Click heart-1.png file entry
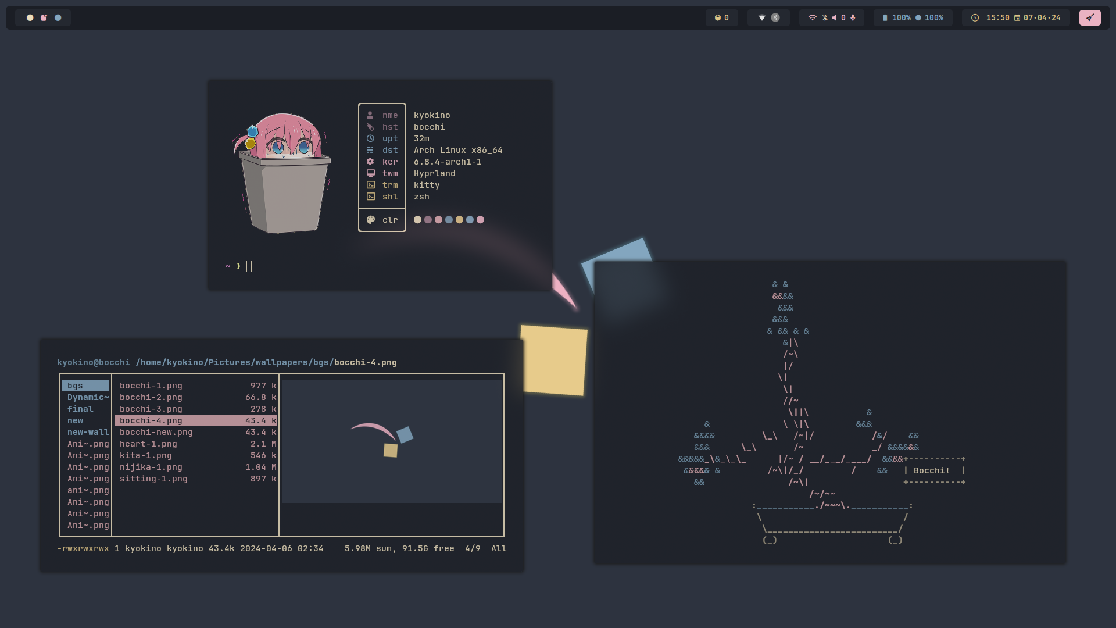 coord(148,444)
